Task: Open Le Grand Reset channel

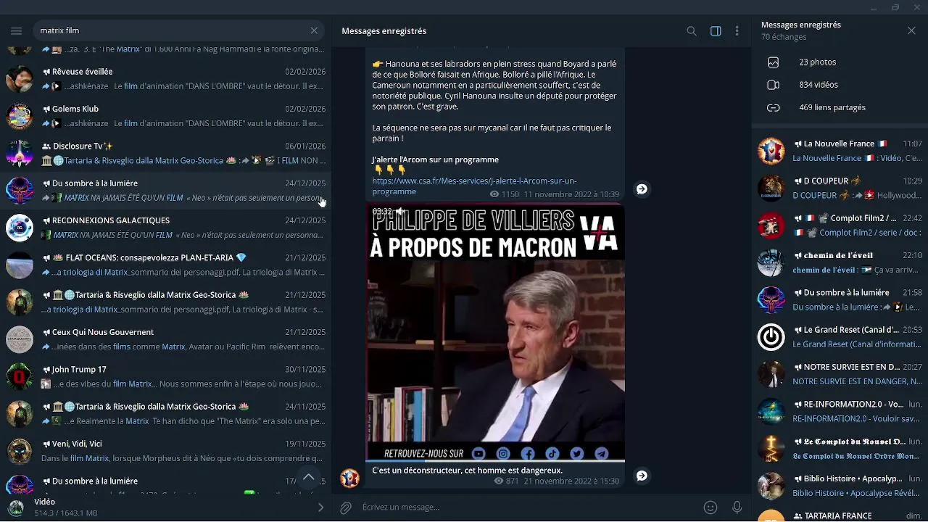Action: point(840,337)
